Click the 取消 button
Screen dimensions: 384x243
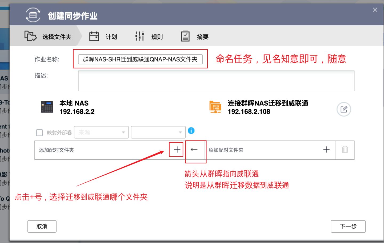pos(42,226)
